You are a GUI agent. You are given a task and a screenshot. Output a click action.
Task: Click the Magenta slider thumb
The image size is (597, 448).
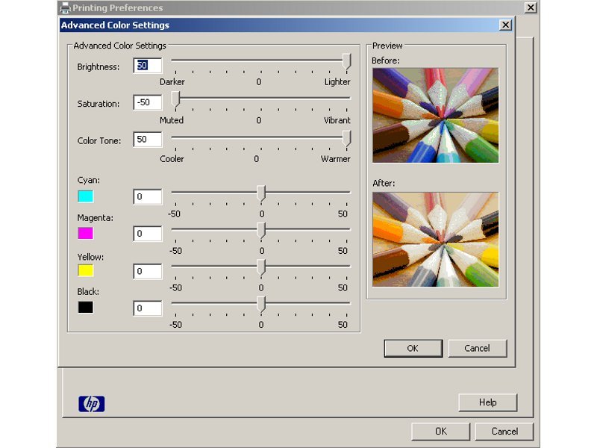coord(261,231)
